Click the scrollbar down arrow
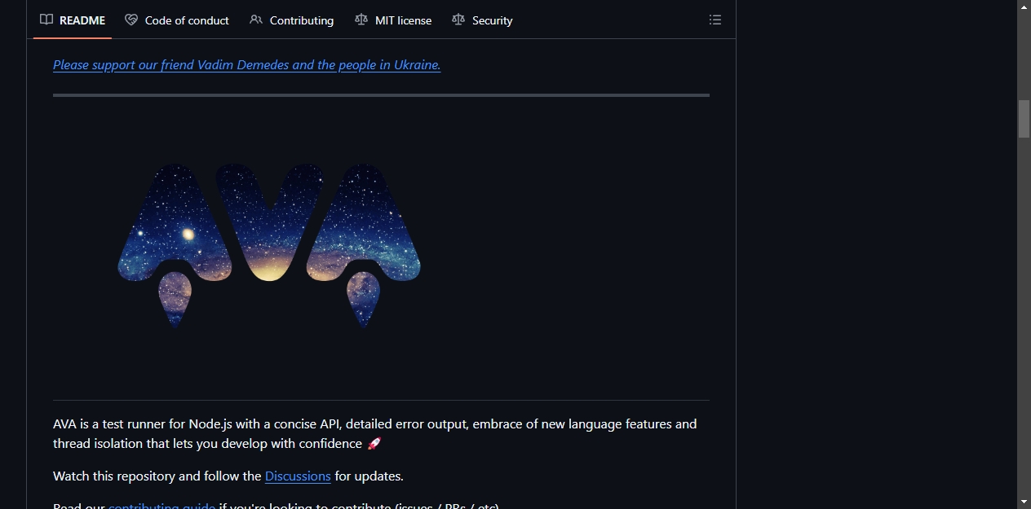Screen dimensions: 1031x509 (x=1024, y=502)
